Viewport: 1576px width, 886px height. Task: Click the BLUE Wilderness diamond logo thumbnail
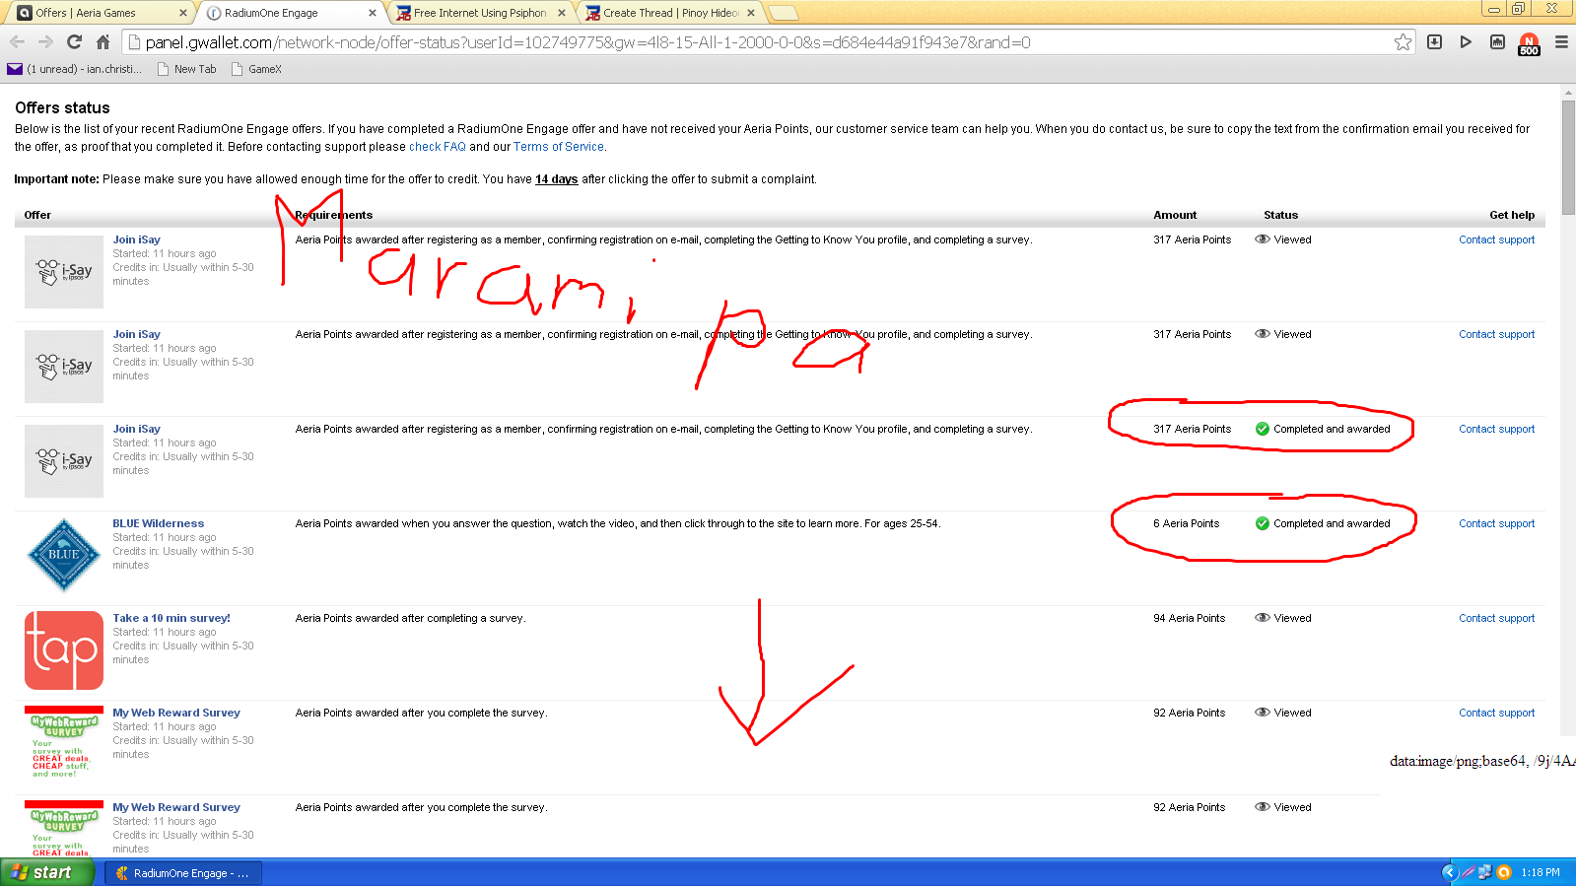pos(64,555)
